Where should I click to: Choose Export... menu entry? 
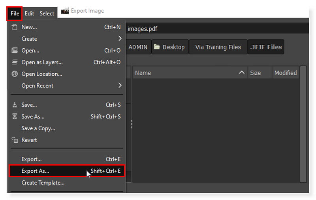point(66,159)
